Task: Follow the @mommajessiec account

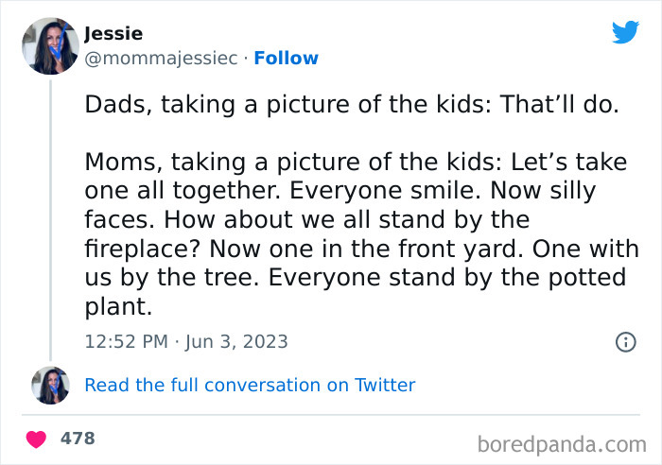Action: 286,59
